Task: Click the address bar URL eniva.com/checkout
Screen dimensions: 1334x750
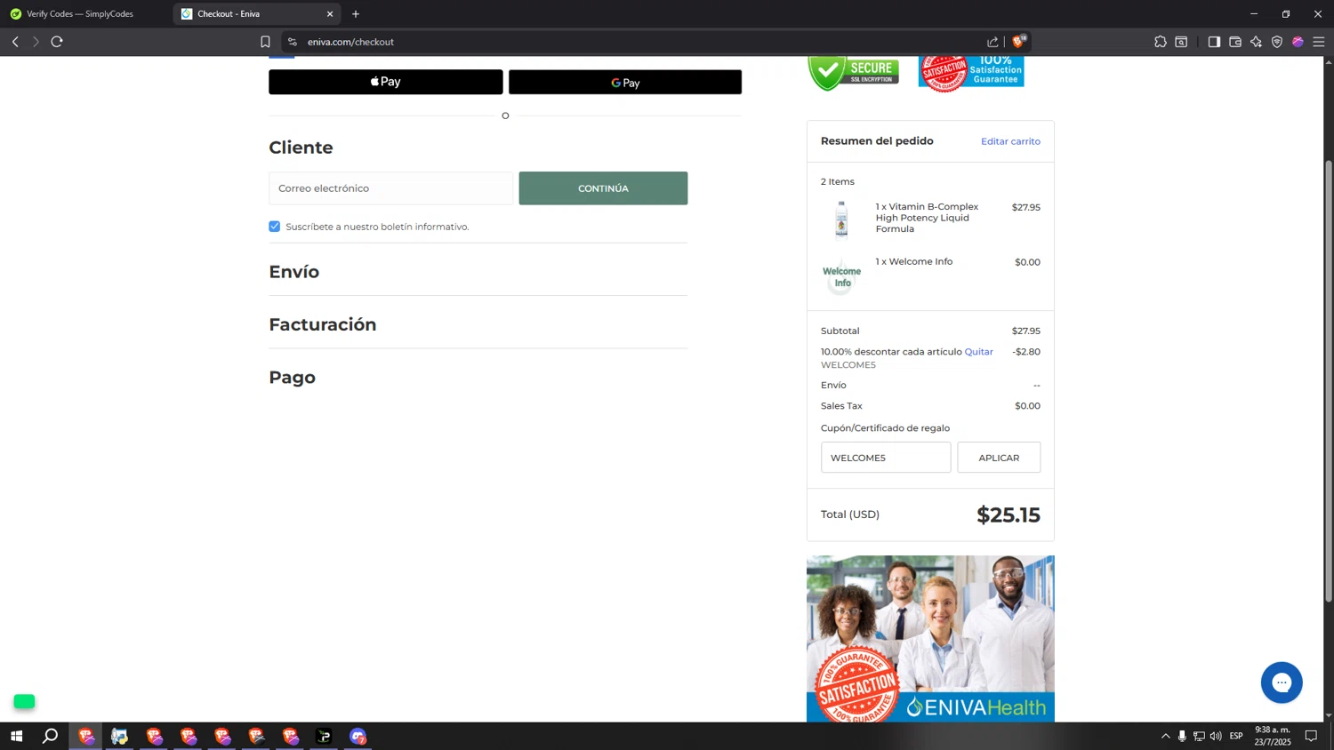Action: (350, 42)
